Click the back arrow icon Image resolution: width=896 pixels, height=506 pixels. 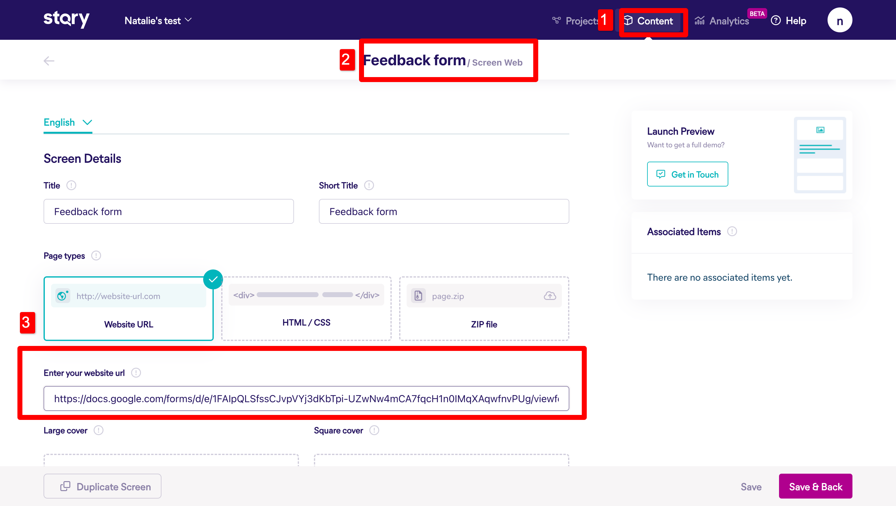point(49,61)
